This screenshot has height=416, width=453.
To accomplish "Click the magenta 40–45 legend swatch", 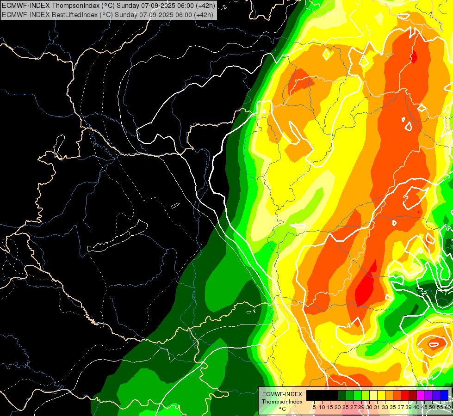I will coord(421,395).
